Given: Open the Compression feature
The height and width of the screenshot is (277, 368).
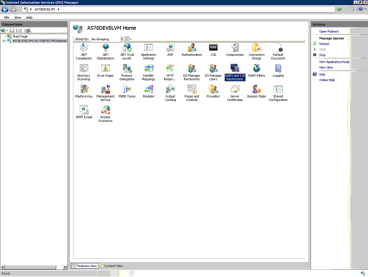Looking at the screenshot, I should coord(235,50).
